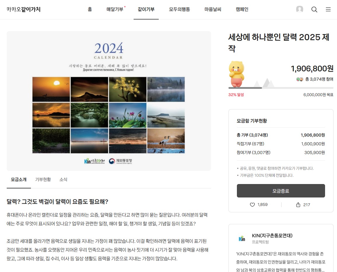The width and height of the screenshot is (337, 272).
Task: Click the 2024 calendar cover image
Action: pos(109,101)
